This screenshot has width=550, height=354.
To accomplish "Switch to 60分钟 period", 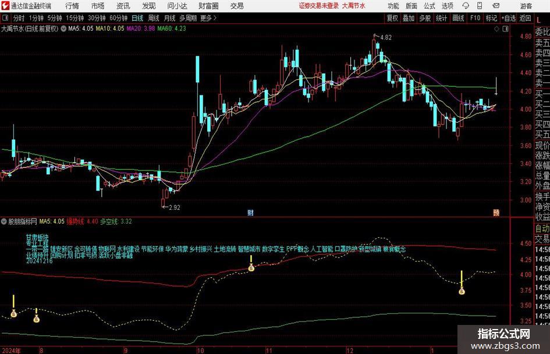I will tap(118, 18).
